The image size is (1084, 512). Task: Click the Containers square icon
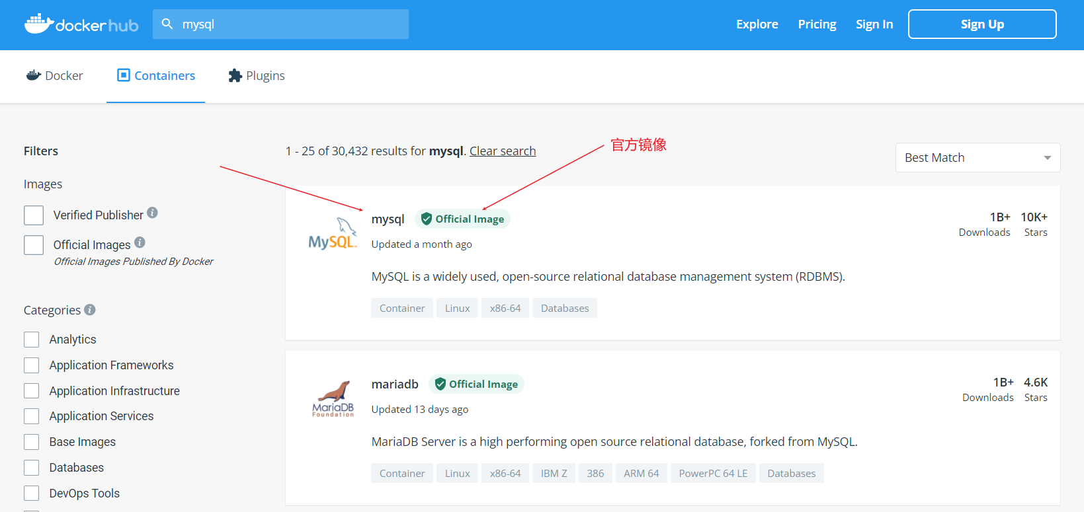click(x=124, y=75)
